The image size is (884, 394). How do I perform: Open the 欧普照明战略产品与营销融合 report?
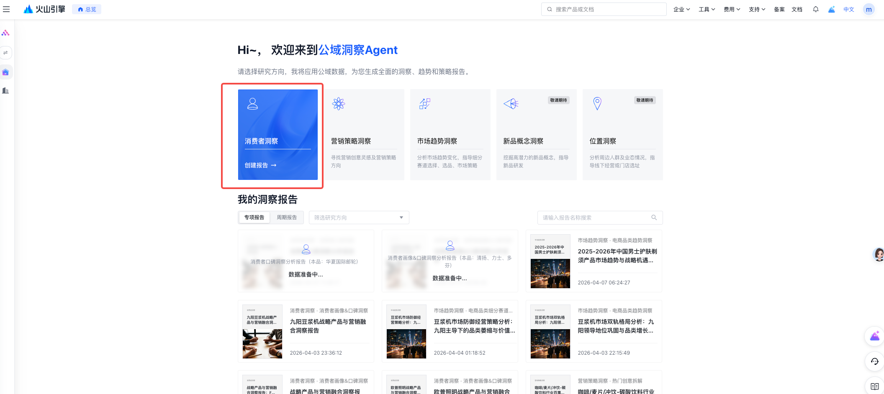(x=450, y=383)
